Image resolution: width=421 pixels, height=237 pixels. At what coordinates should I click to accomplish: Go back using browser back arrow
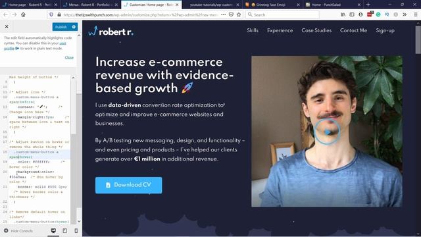(6, 14)
